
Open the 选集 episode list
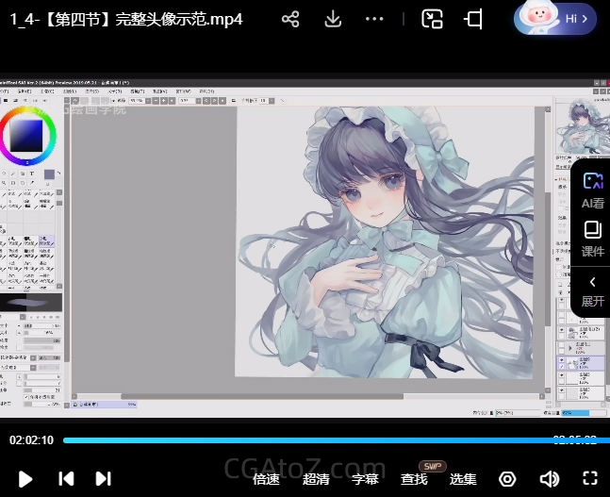463,479
